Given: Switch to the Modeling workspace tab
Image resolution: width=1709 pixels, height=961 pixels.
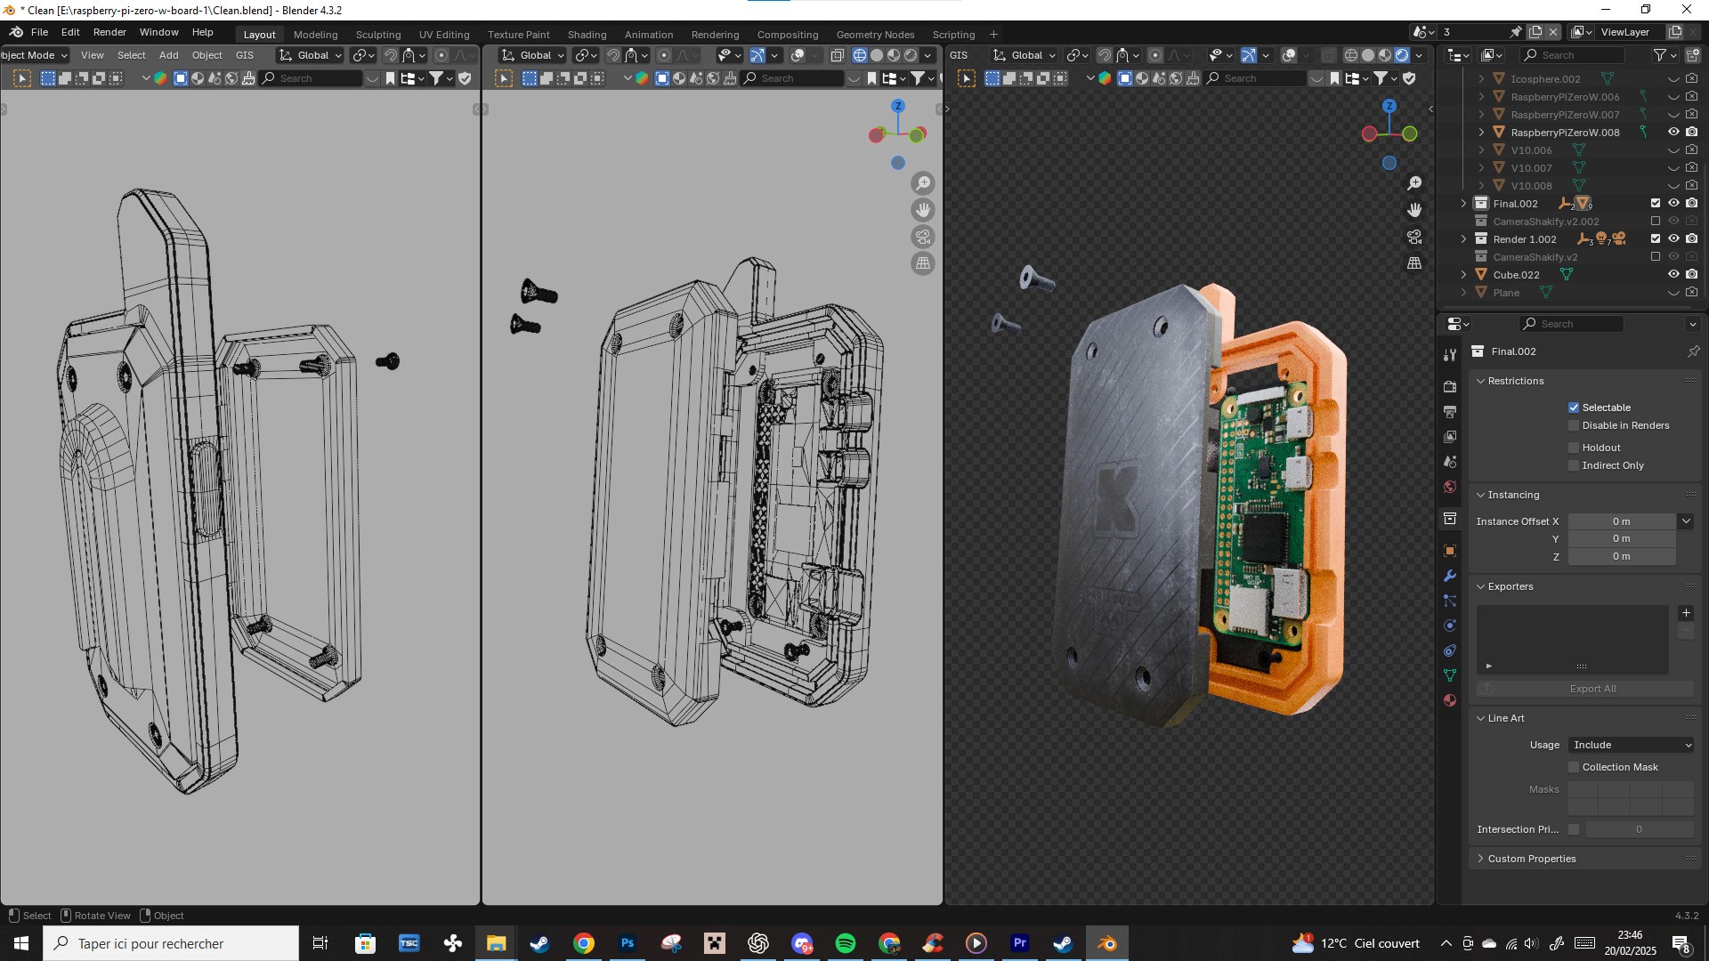Looking at the screenshot, I should pos(315,35).
